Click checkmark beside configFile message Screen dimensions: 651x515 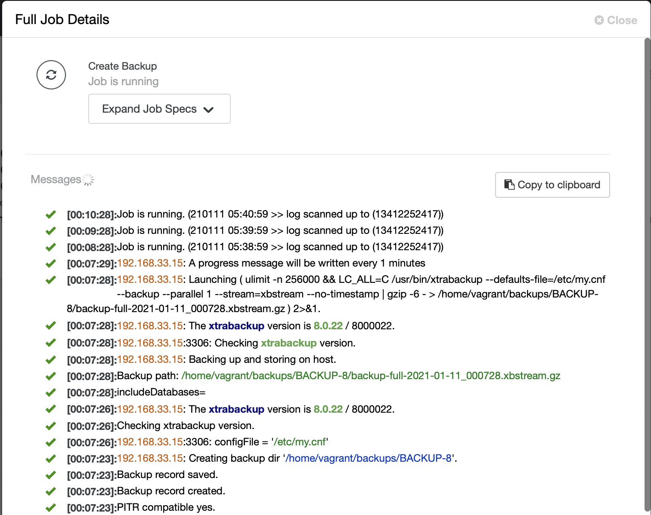coord(51,442)
